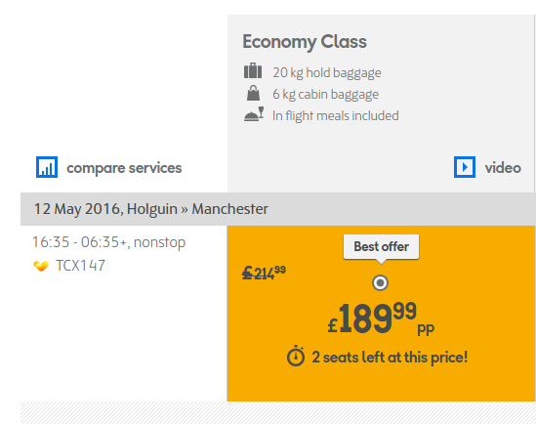The width and height of the screenshot is (536, 424).
Task: Click the Thomas Cook heart logo
Action: pos(41,266)
